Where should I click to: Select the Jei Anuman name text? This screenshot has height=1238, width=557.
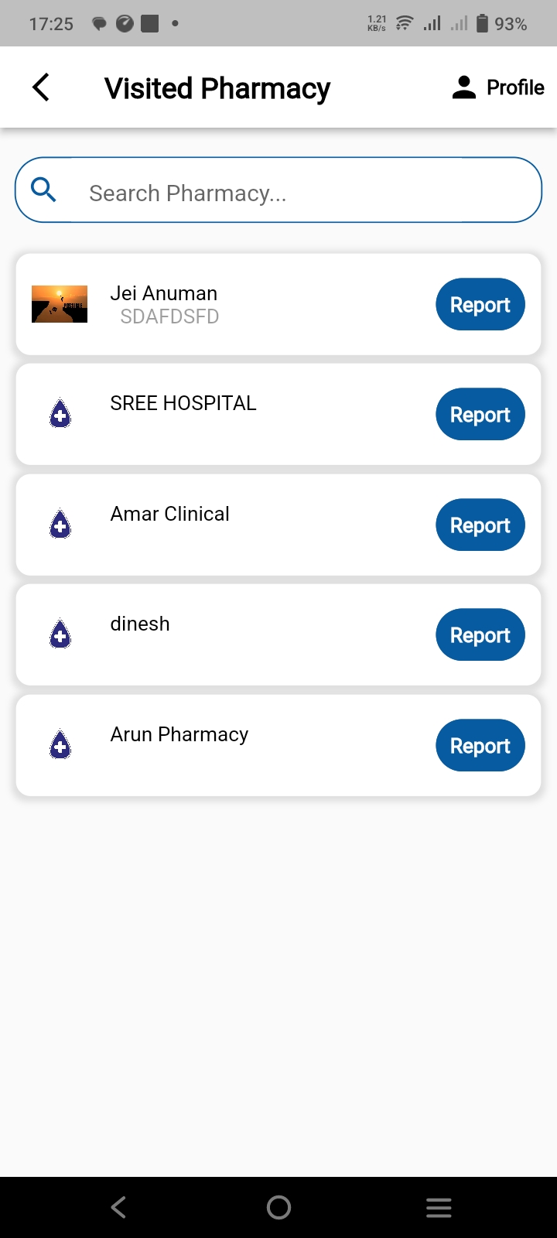pos(164,293)
